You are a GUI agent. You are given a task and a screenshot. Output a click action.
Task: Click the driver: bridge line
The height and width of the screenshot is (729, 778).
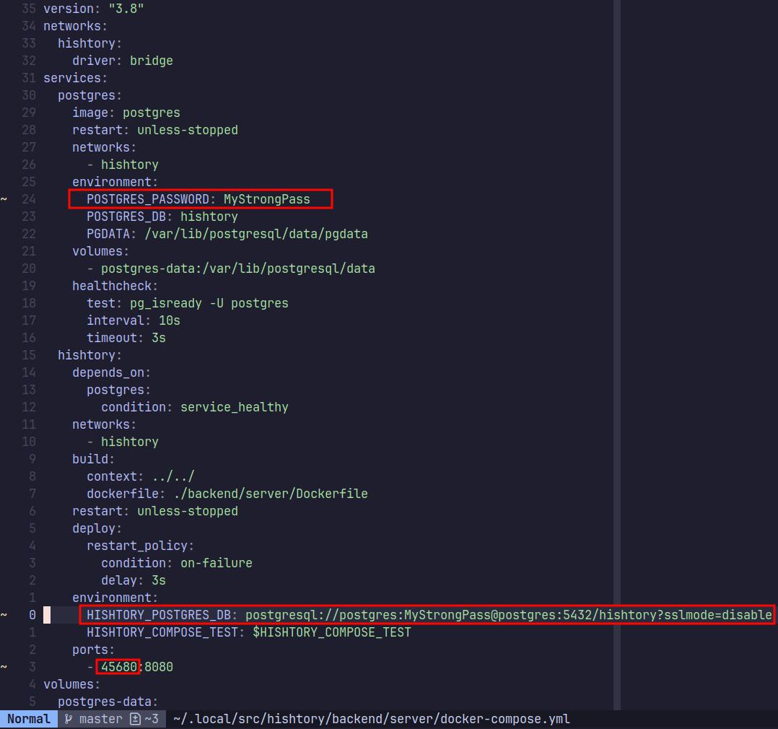pyautogui.click(x=123, y=61)
